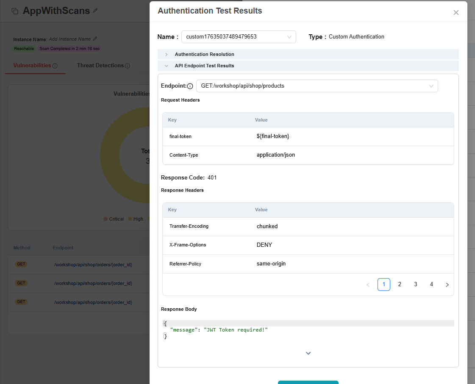Open the Endpoint dropdown for GET products
475x384 pixels.
coord(317,86)
